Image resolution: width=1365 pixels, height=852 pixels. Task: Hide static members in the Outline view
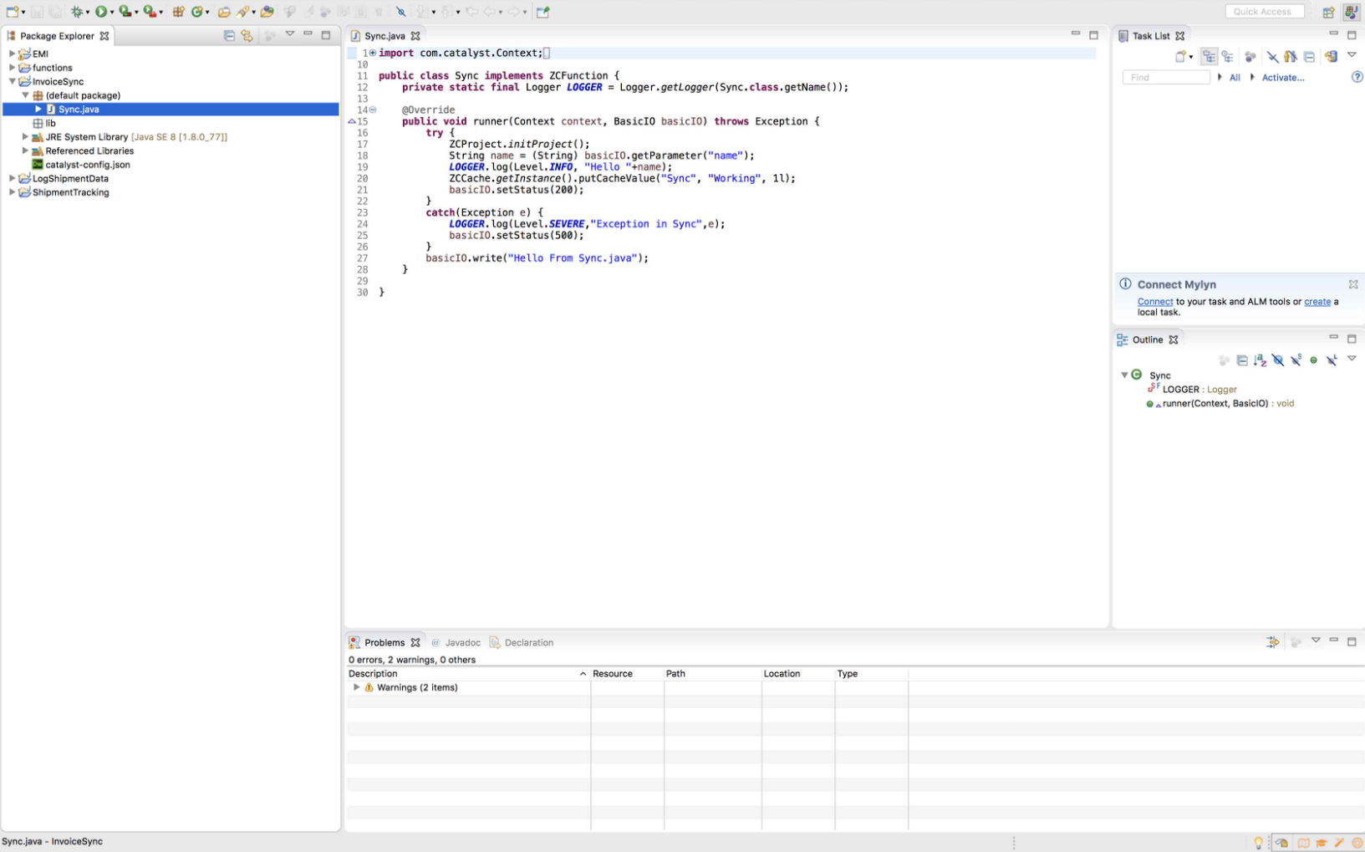(1296, 360)
